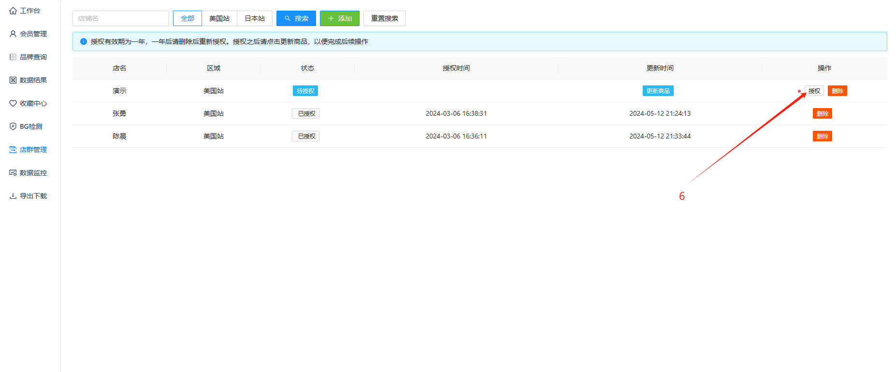Click the 工作台 home icon in sidebar
Screen dimensions: 896x372
pos(13,11)
